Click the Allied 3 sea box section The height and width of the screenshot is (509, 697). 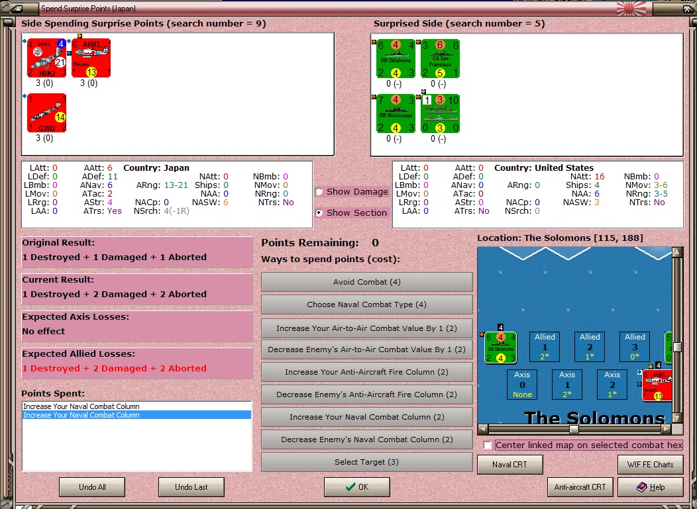tap(635, 346)
